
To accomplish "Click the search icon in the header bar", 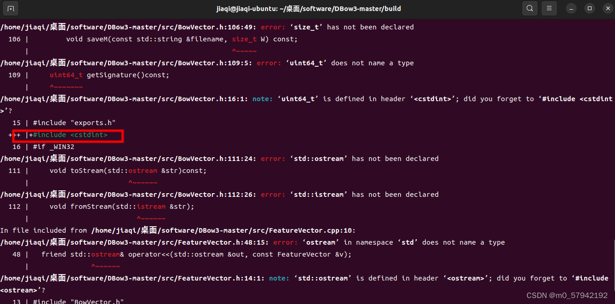I will [x=529, y=8].
